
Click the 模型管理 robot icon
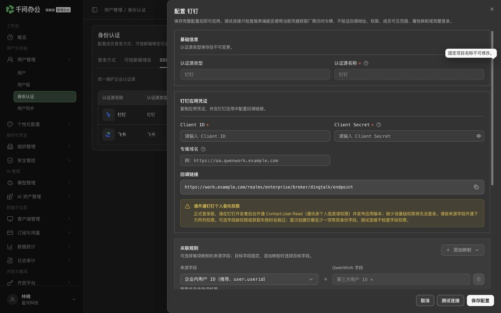(x=10, y=183)
